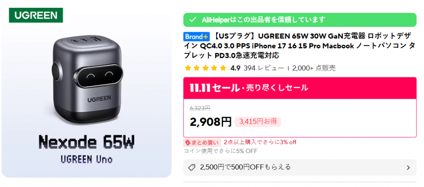Click the 11.11 セール sale banner

(x=300, y=88)
